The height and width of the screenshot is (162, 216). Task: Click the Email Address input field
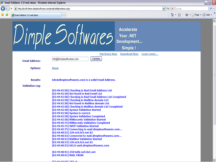pyautogui.click(x=70, y=59)
